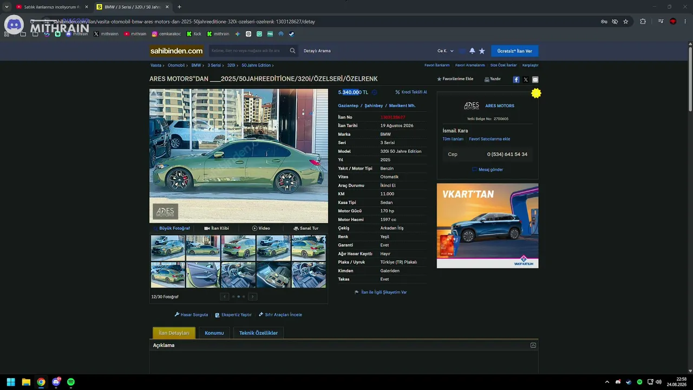The image size is (693, 390).
Task: Click Ücretsiz İlan Ver button
Action: point(515,51)
